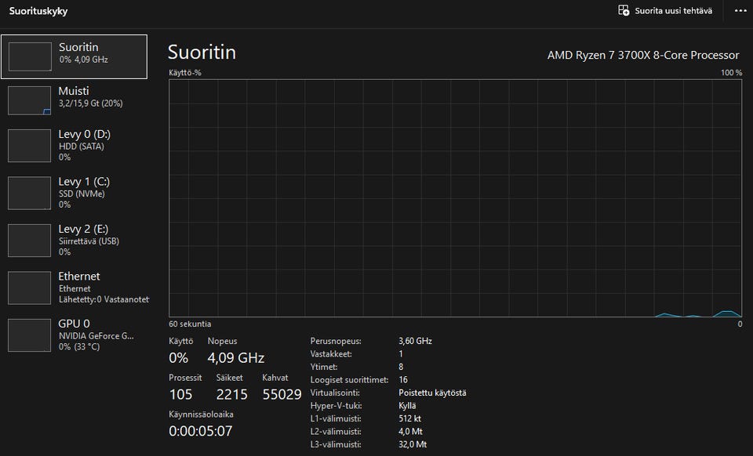
Task: Select Levy 2 (E:) USB entry
Action: (74, 241)
